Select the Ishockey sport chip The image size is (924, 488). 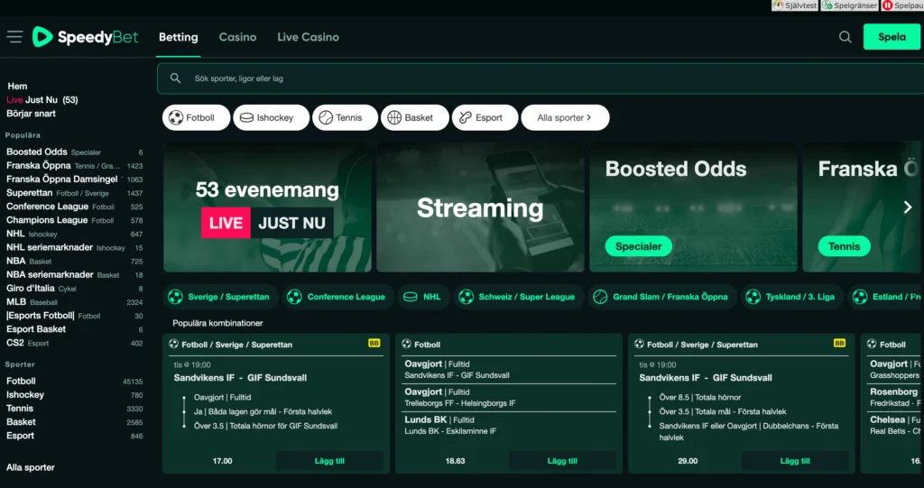269,117
